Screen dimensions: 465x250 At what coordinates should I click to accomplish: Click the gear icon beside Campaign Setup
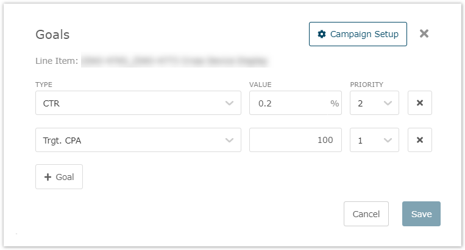[322, 34]
